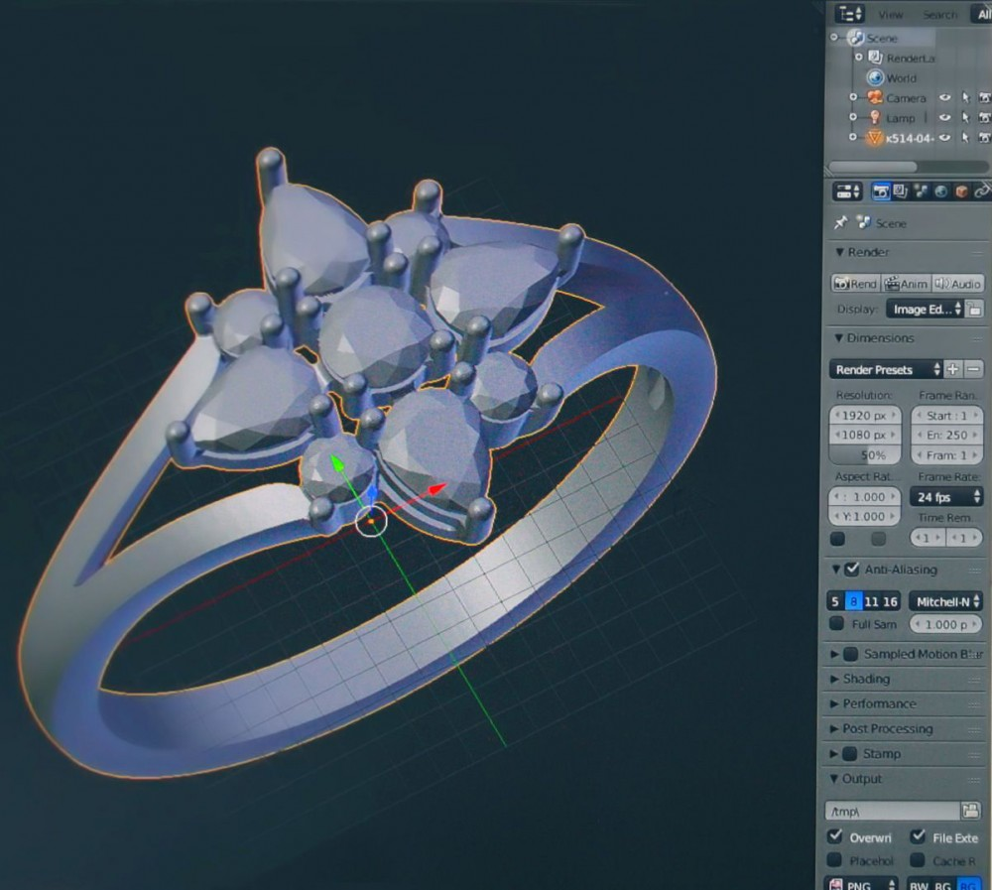992x890 pixels.
Task: Switch to World properties tab icon
Action: pyautogui.click(x=940, y=191)
